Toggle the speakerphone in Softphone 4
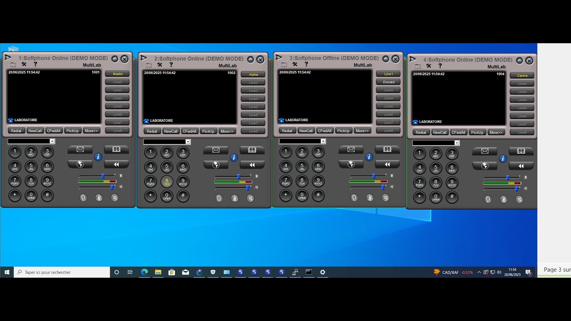 pos(519,199)
